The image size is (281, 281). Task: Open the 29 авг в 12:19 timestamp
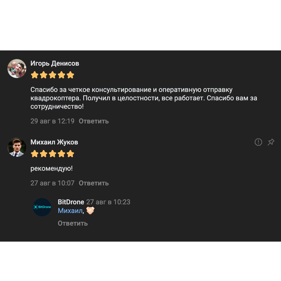[52, 121]
